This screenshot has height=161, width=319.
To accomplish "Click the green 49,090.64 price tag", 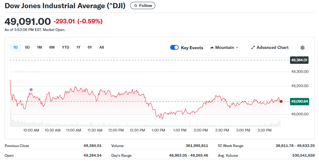I will (299, 101).
